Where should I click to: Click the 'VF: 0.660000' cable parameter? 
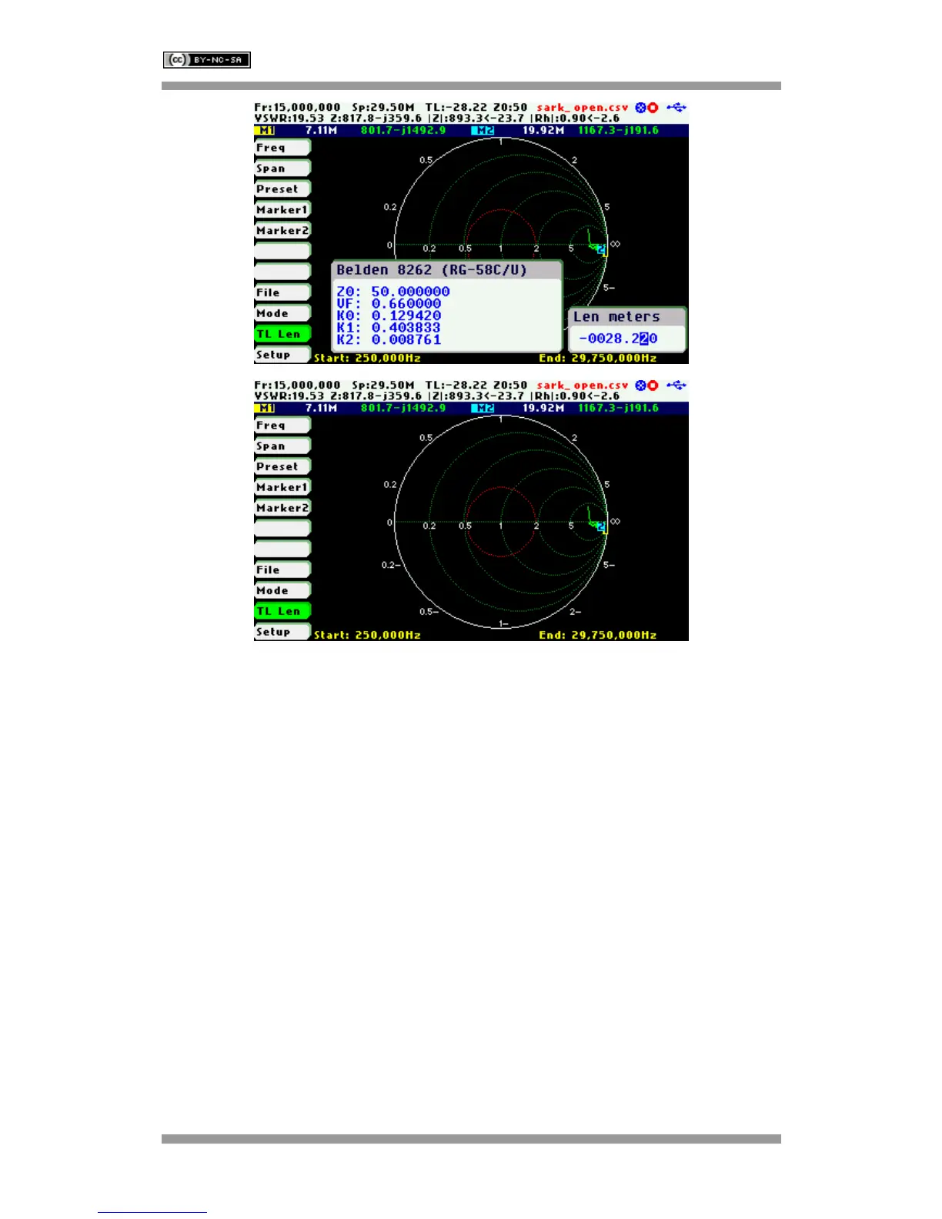tap(389, 304)
